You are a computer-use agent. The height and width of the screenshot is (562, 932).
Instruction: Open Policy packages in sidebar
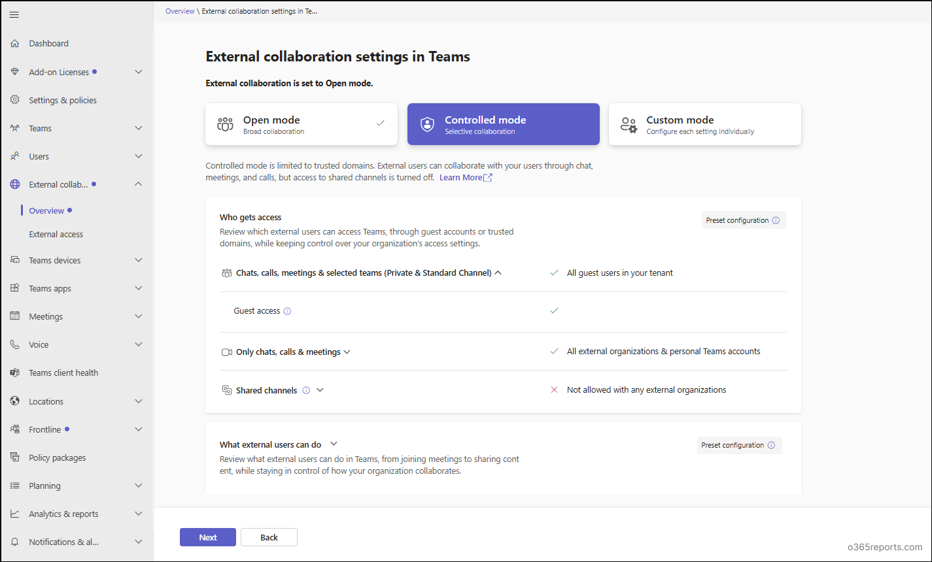pyautogui.click(x=58, y=457)
